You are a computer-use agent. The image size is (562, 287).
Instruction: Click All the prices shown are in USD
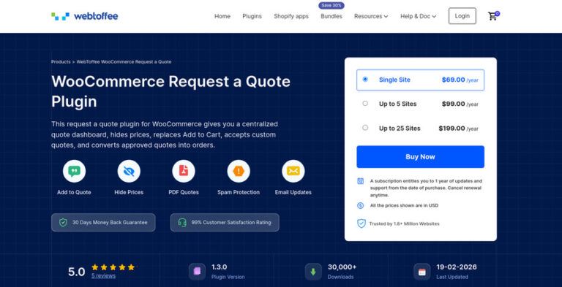[404, 205]
